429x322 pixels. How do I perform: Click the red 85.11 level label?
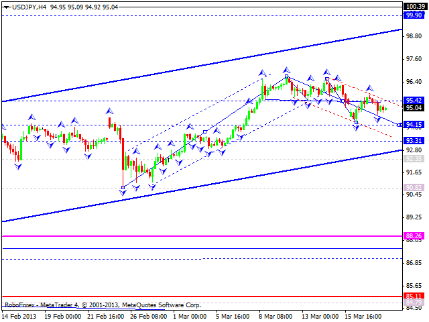point(414,296)
